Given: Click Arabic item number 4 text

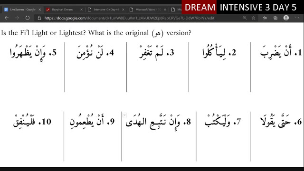Looking at the screenshot, I should (x=95, y=52).
